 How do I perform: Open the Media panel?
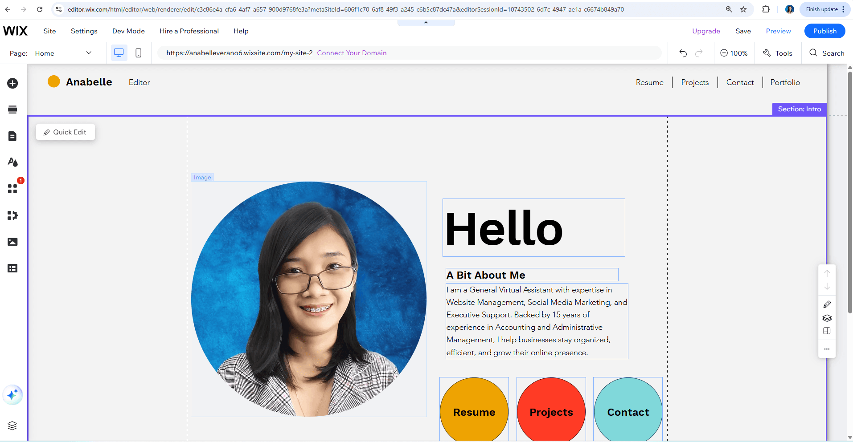(x=12, y=241)
